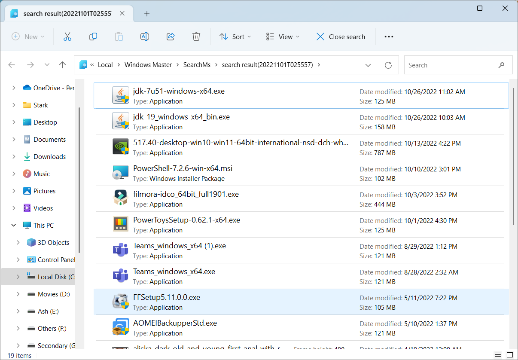The width and height of the screenshot is (518, 360).
Task: Expand the Local Disk (C:) node
Action: 18,277
